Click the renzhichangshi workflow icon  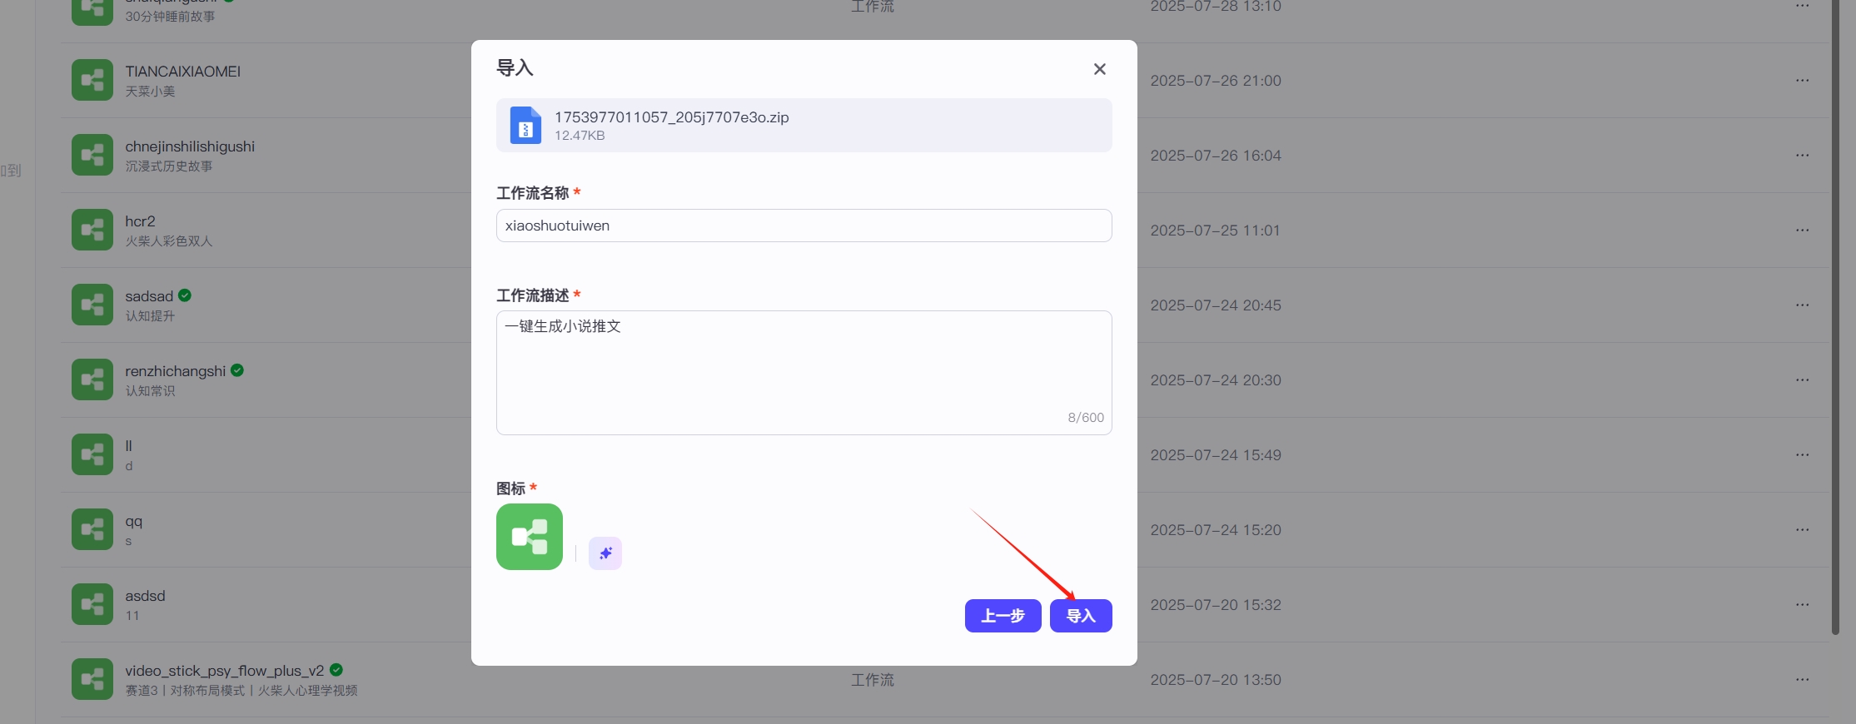coord(92,379)
